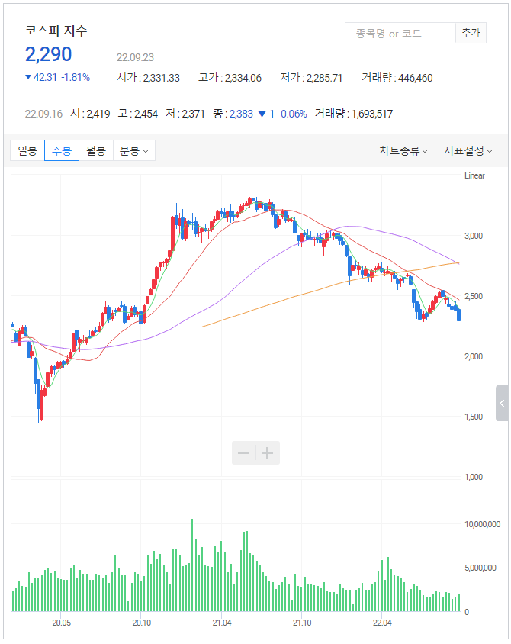Click the 21.04 date axis label

pos(222,623)
